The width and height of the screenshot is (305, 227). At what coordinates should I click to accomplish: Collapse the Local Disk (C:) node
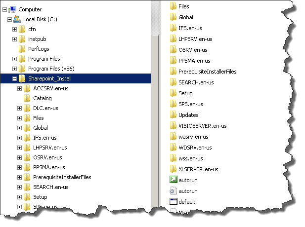tap(9, 19)
